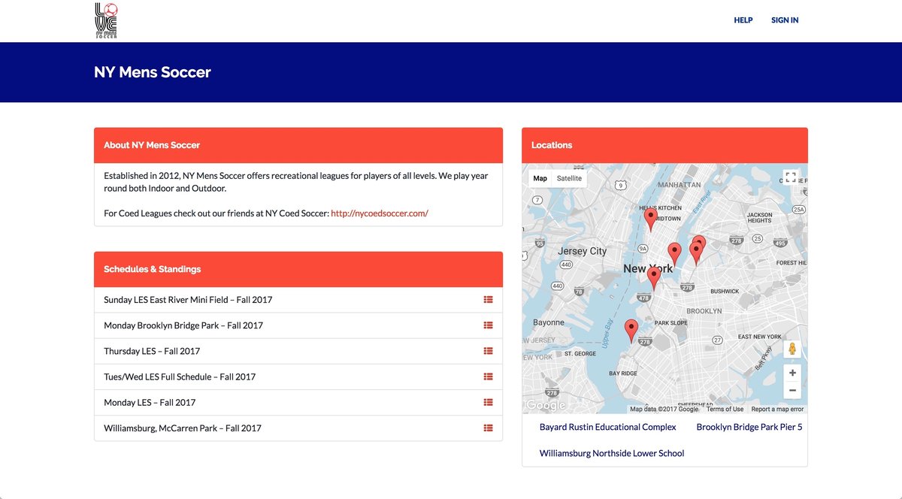Click the NY Mens Soccer page title
This screenshot has height=499, width=902.
tap(153, 73)
